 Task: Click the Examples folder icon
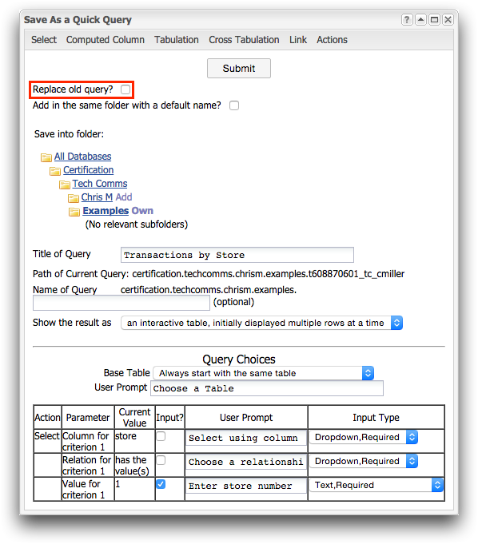pos(74,212)
